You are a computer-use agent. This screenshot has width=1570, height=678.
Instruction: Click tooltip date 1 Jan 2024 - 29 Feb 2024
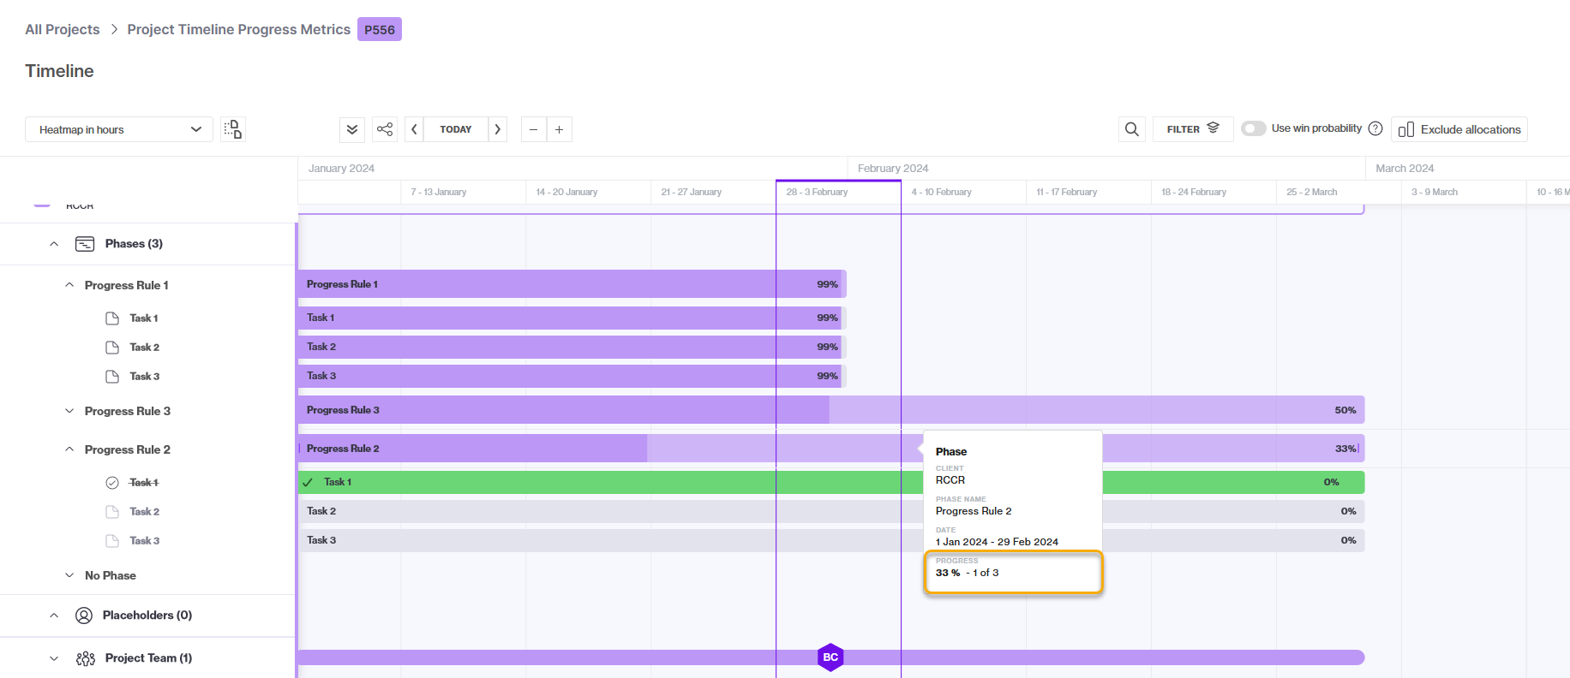pos(997,542)
